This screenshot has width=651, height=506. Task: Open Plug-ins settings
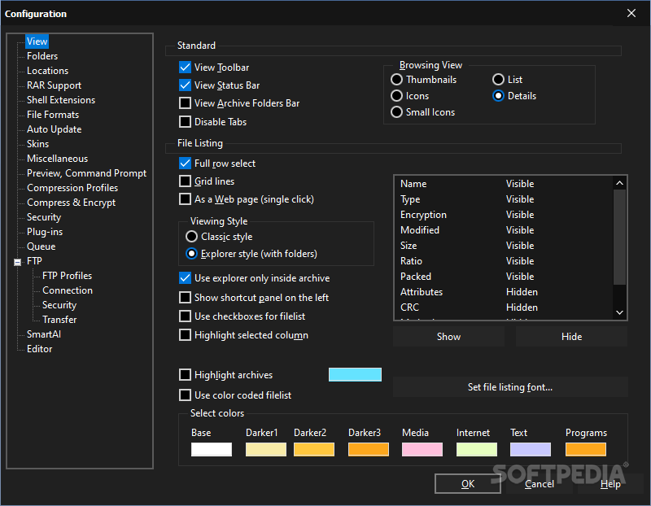click(x=45, y=232)
